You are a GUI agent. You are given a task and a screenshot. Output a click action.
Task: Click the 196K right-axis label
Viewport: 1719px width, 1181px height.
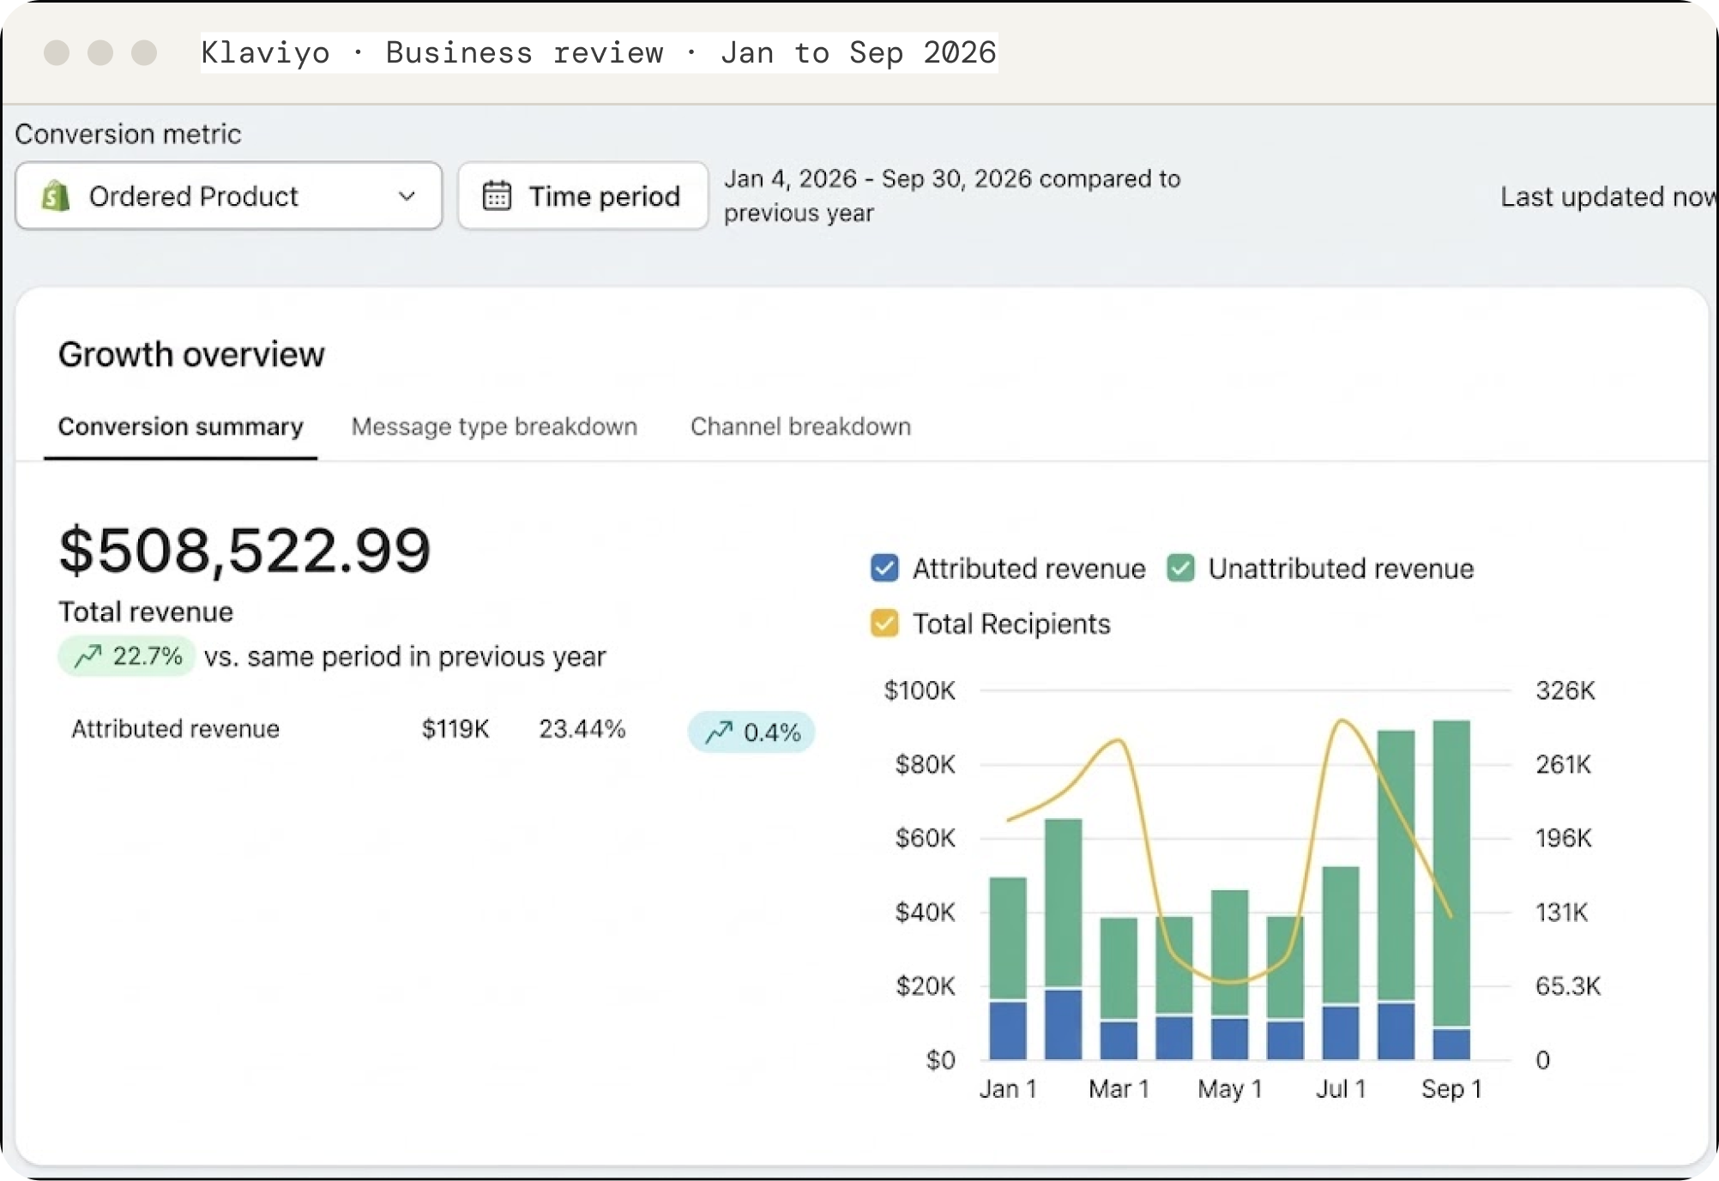coord(1564,838)
